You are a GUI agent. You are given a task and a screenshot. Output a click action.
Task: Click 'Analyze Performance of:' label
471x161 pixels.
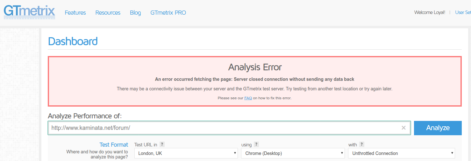click(85, 116)
